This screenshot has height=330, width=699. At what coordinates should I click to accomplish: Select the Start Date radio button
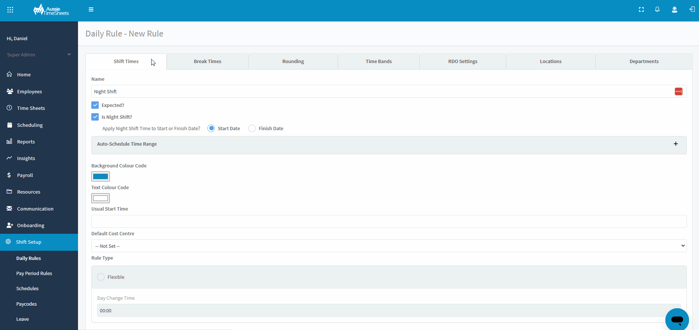211,128
